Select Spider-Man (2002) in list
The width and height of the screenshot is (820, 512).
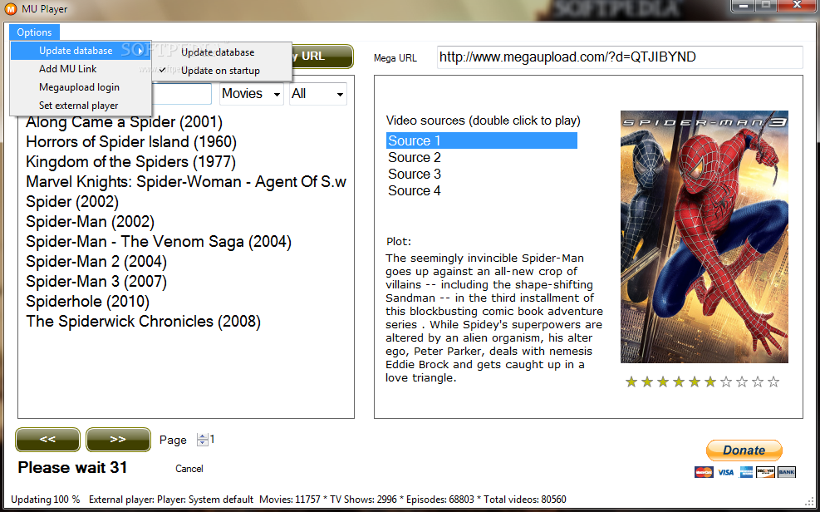90,221
